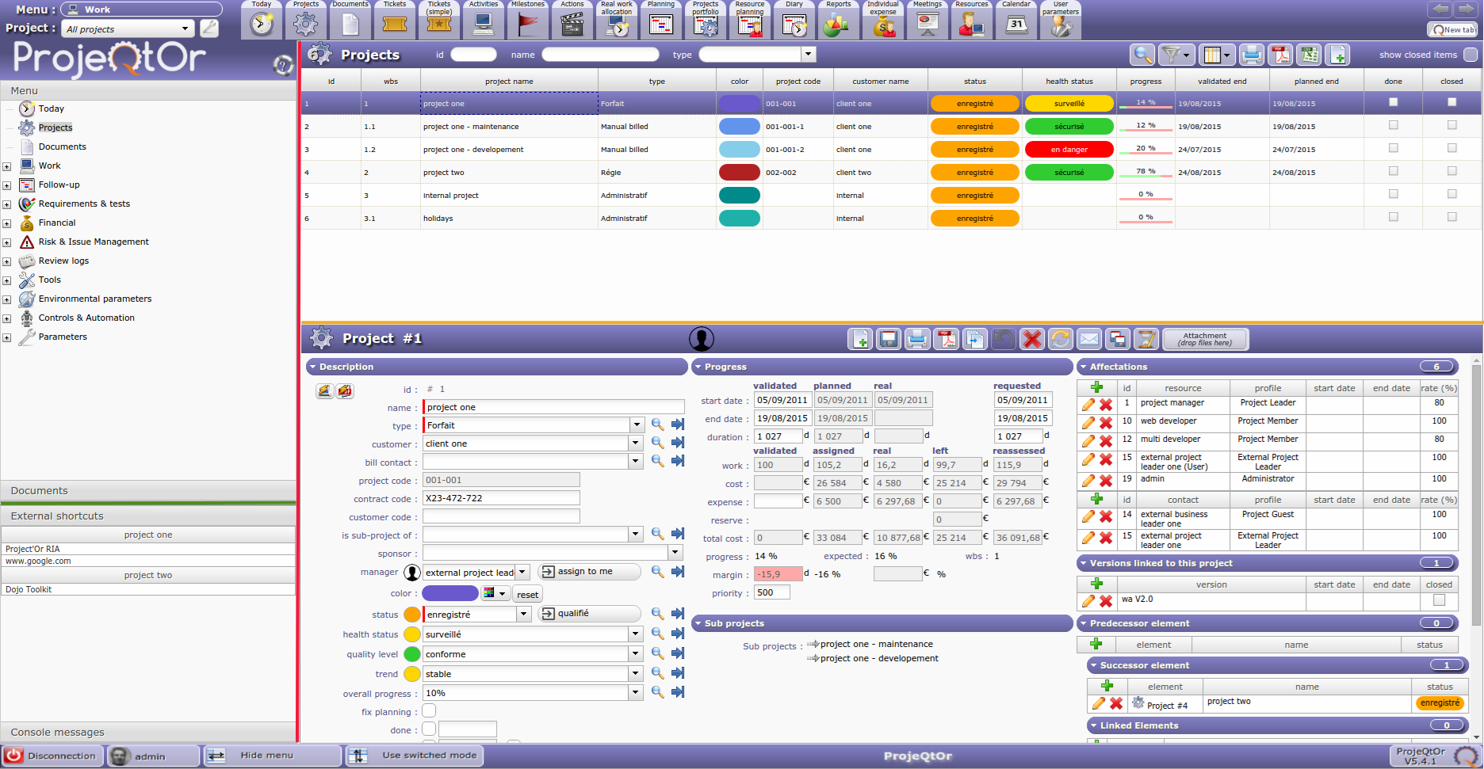This screenshot has width=1484, height=769.
Task: Toggle done checkbox for project one - developement
Action: click(x=1393, y=148)
